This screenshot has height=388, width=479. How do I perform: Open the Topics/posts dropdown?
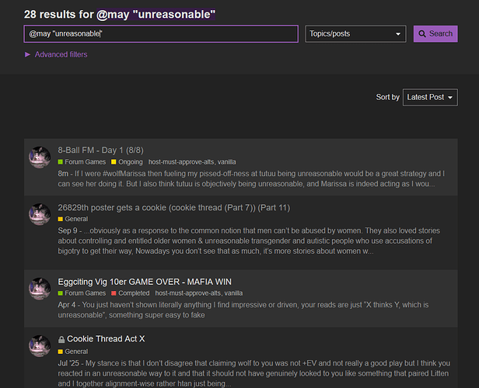(355, 34)
